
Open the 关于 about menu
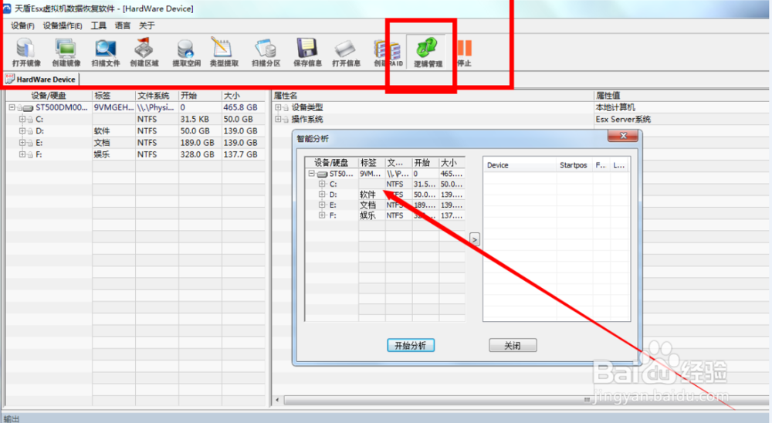[147, 25]
